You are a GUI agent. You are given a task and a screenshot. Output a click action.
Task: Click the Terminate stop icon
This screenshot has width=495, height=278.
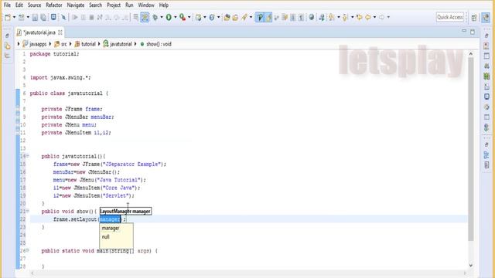[91, 17]
